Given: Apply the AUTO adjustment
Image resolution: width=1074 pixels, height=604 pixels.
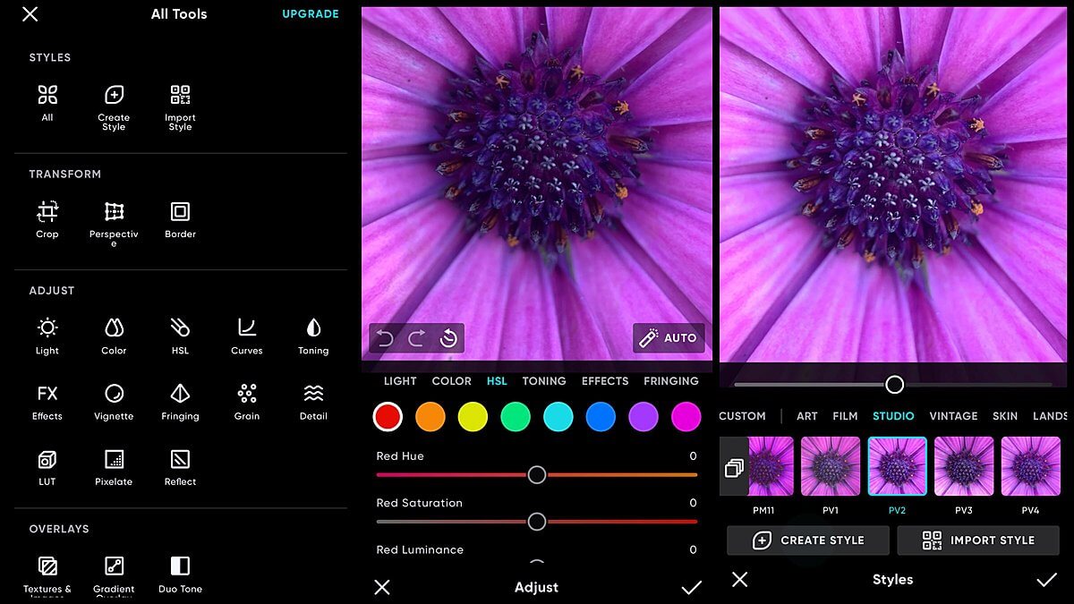Looking at the screenshot, I should (x=669, y=337).
